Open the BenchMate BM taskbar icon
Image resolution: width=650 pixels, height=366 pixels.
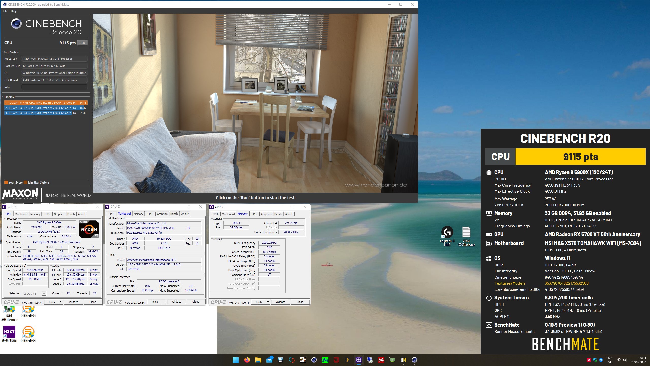click(403, 360)
